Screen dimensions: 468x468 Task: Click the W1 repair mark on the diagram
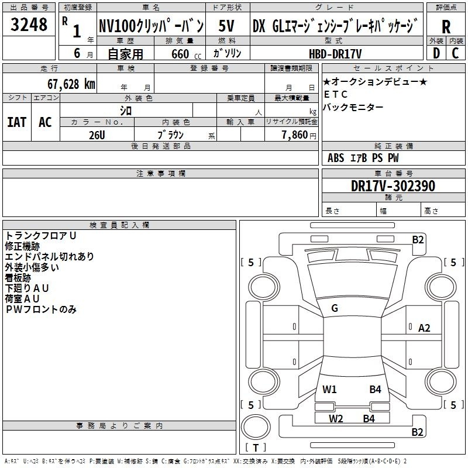[x=329, y=389]
